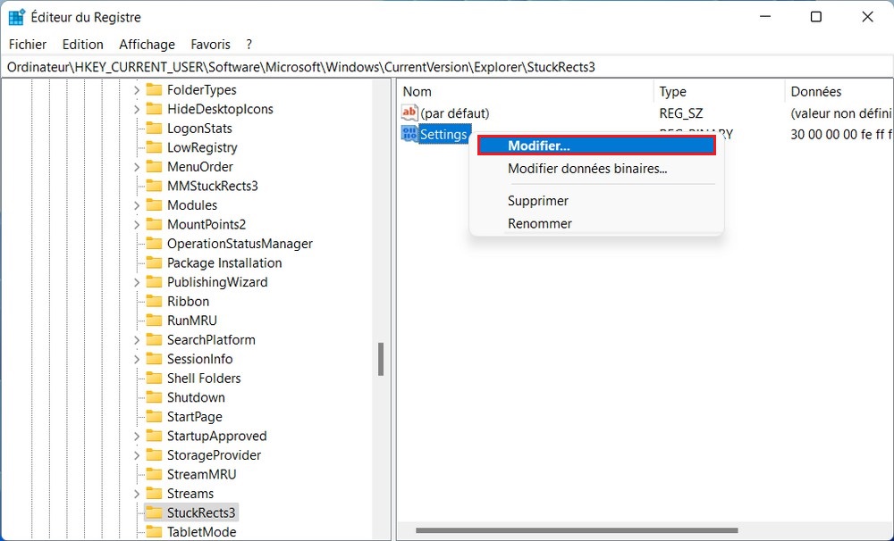Open the ? help menu
The height and width of the screenshot is (541, 894).
[249, 45]
